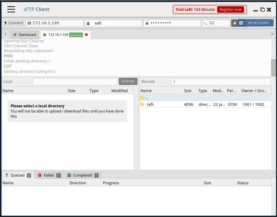
Task: Click the hourglass Queued icon
Action: click(x=7, y=175)
